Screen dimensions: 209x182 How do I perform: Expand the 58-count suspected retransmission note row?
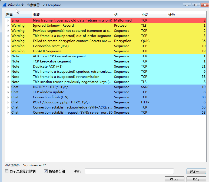pos(8,77)
